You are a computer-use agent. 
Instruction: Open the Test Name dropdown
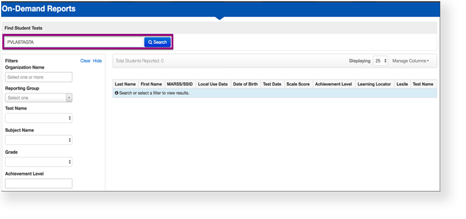tap(39, 118)
